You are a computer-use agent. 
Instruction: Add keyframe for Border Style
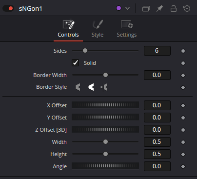pyautogui.click(x=183, y=88)
